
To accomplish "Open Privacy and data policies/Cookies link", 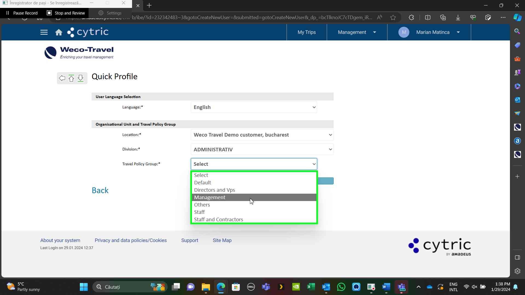I will tap(131, 240).
